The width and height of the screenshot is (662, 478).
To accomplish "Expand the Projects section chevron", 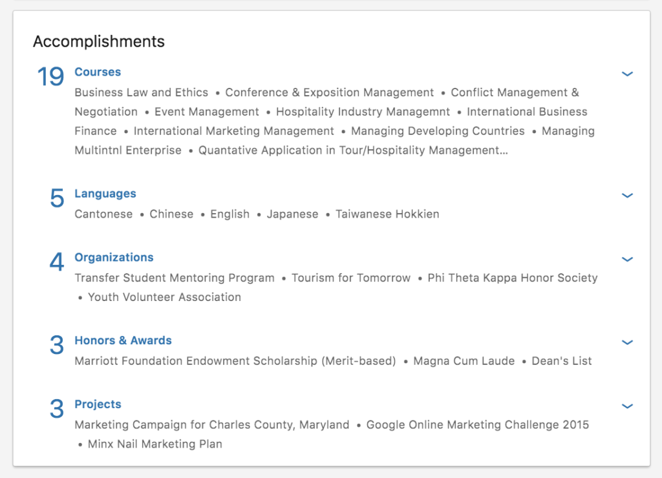I will pyautogui.click(x=627, y=406).
